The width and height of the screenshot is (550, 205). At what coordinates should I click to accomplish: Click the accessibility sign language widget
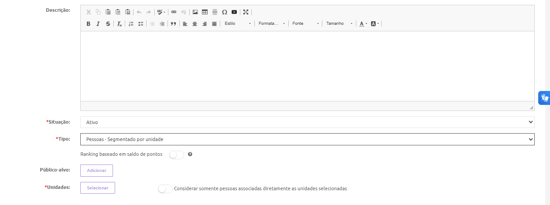point(544,98)
